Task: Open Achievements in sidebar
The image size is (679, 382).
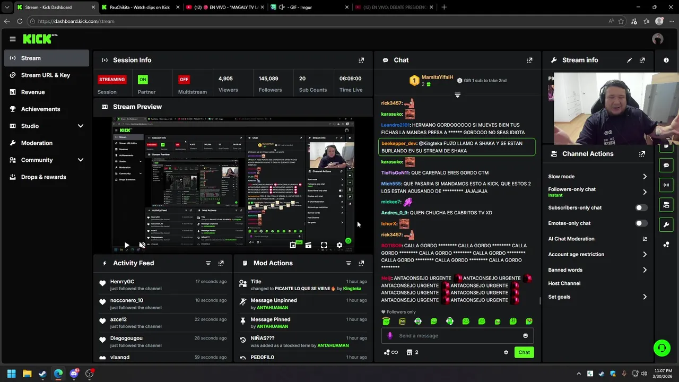Action: (x=47, y=109)
